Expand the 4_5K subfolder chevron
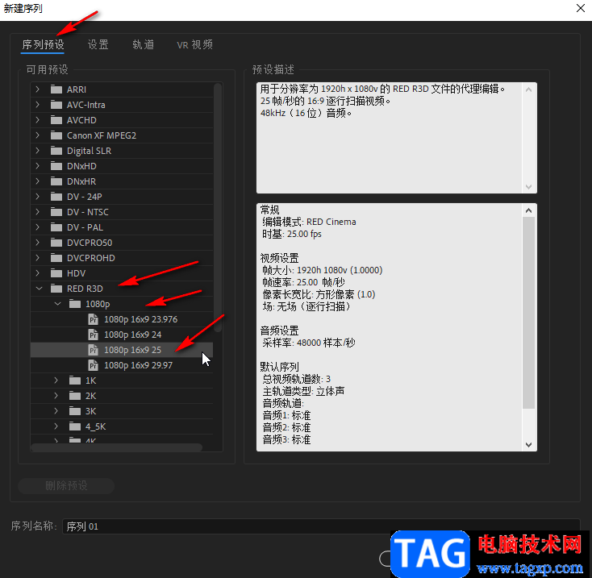Screen dimensions: 592x578 (x=56, y=426)
